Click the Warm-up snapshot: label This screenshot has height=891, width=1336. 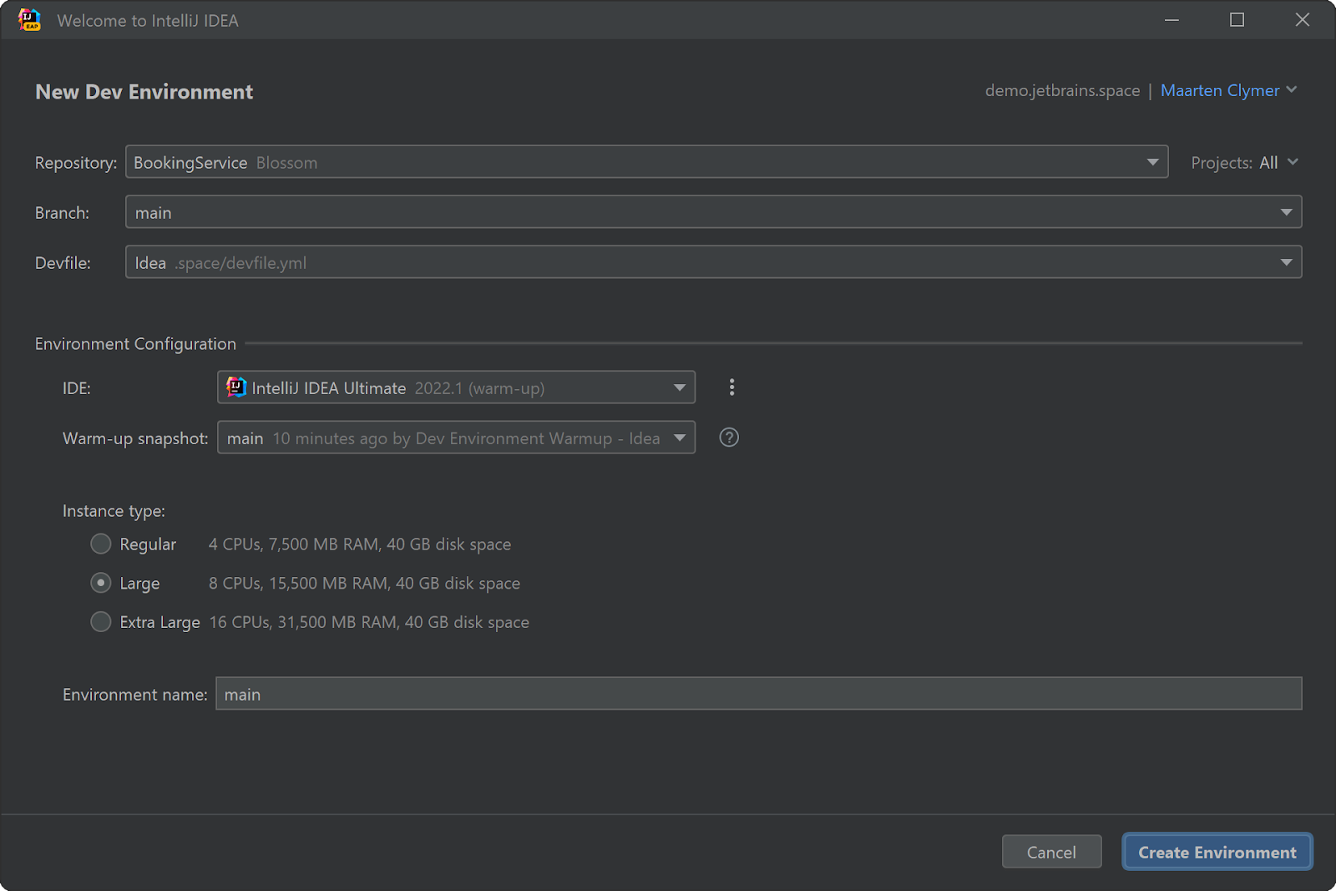[135, 438]
